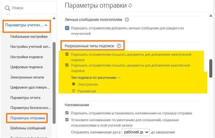Open help icon for Личные сообщения получателям
This screenshot has height=138, width=215.
pos(127,20)
